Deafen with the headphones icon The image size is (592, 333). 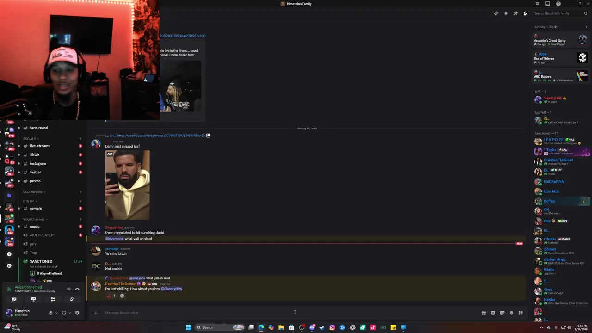64,313
